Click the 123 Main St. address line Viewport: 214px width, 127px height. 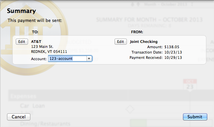tap(42, 47)
